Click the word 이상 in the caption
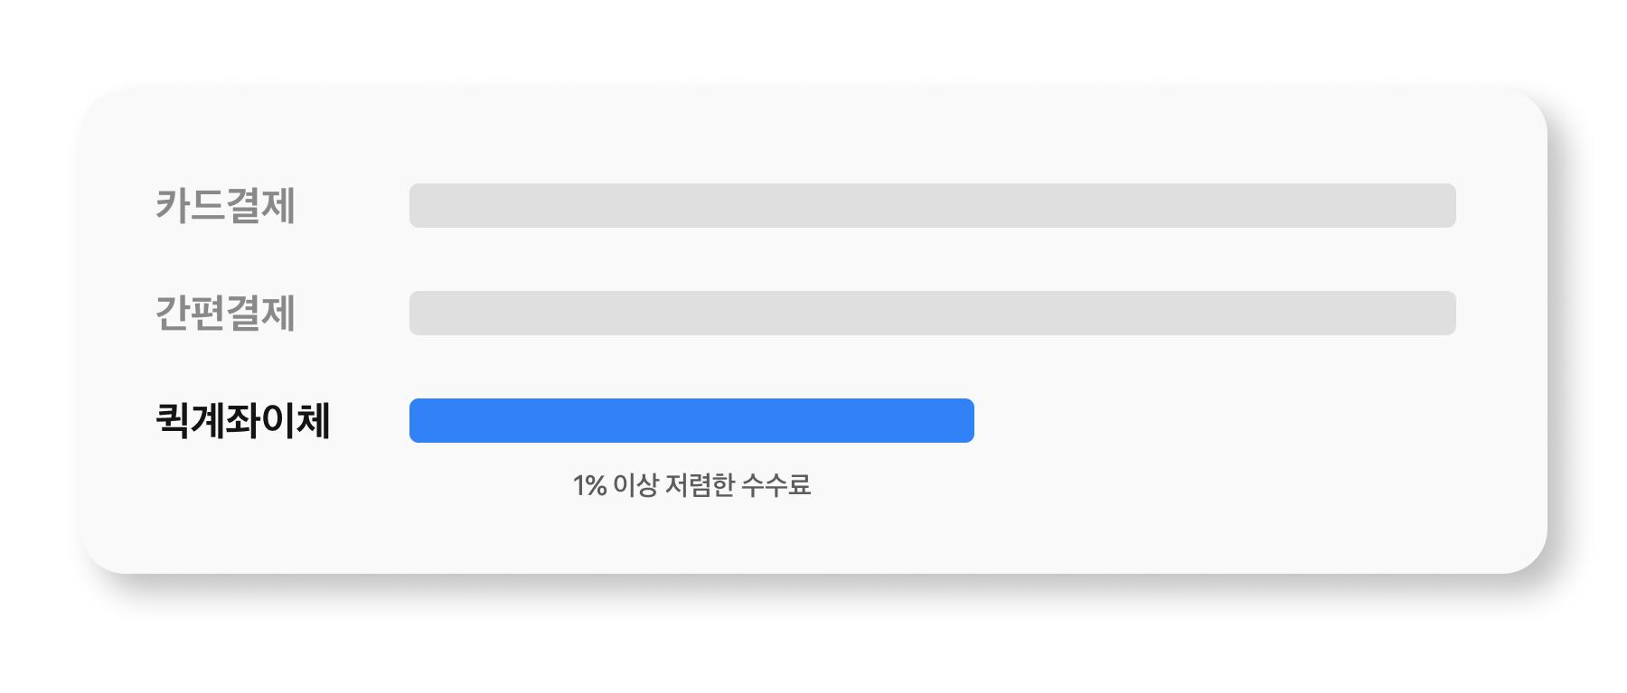 coord(635,485)
